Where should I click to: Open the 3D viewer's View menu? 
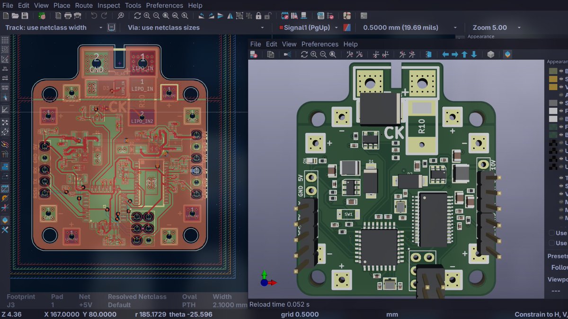click(289, 44)
